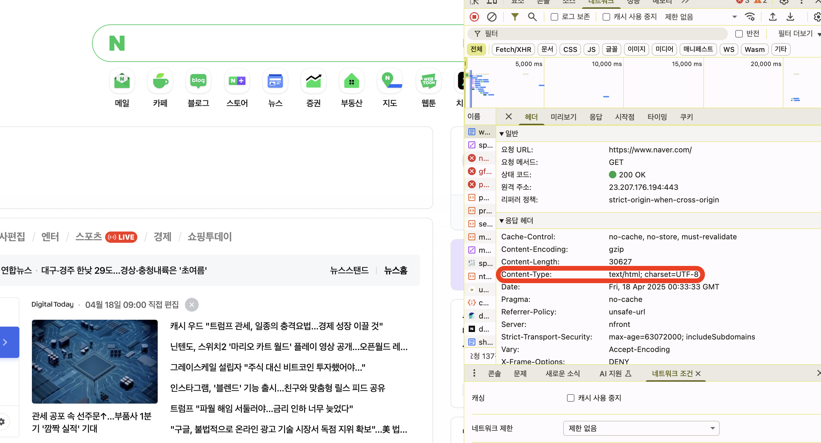Open the Naver Cafe icon shortcut
This screenshot has height=443, width=821.
pos(160,81)
